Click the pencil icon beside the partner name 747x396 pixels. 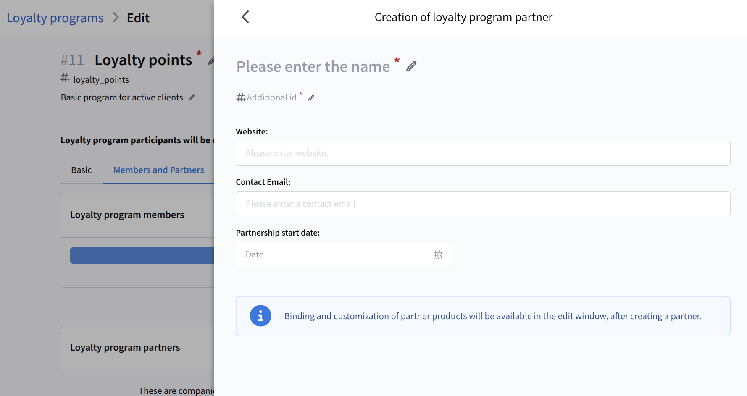click(x=411, y=66)
